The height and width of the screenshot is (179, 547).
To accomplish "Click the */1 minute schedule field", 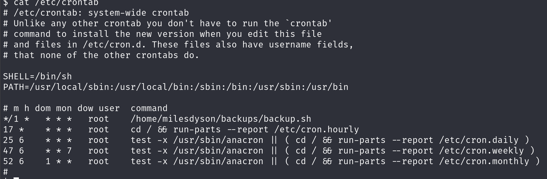I will 11,119.
